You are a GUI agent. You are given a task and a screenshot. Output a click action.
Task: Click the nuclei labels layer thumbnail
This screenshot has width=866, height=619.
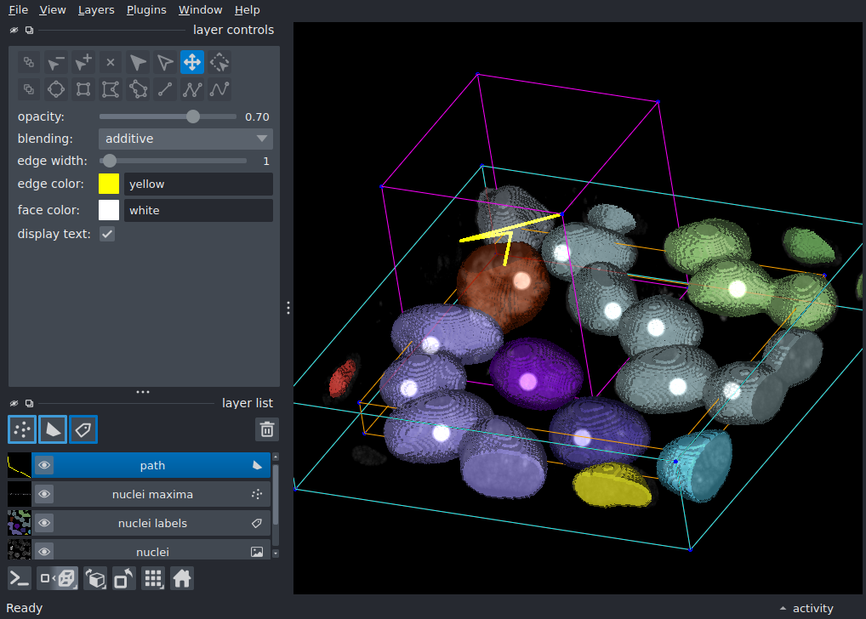pos(20,523)
